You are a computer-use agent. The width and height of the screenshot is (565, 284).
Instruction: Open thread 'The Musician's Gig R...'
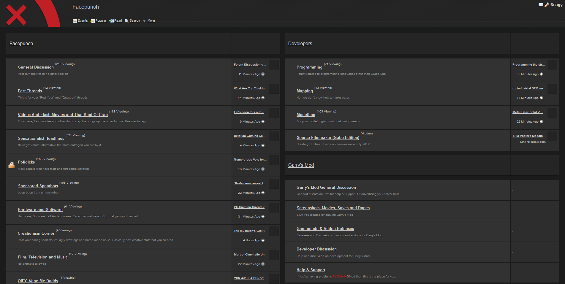pyautogui.click(x=251, y=231)
